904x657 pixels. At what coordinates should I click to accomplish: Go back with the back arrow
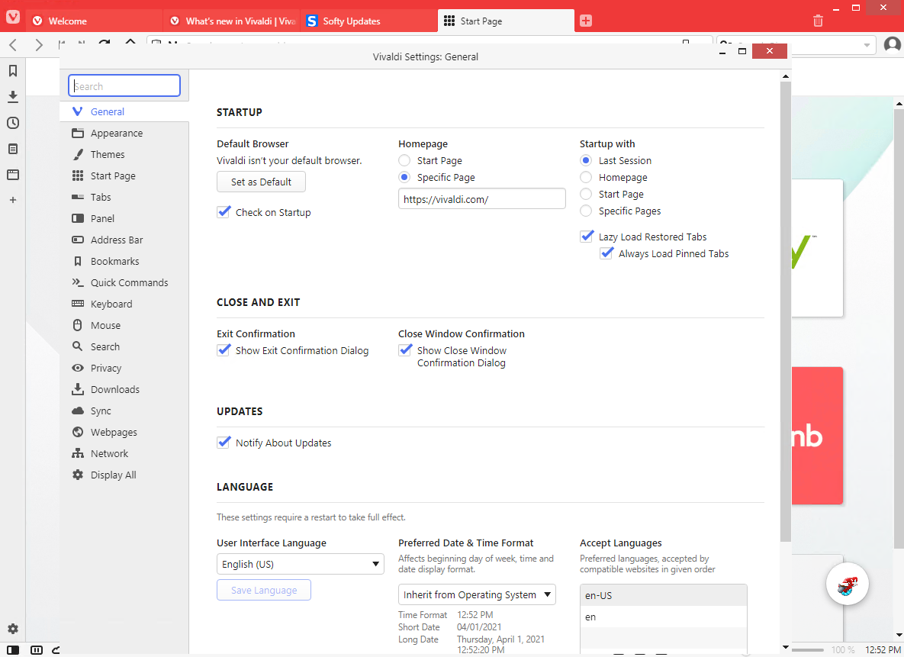[13, 44]
